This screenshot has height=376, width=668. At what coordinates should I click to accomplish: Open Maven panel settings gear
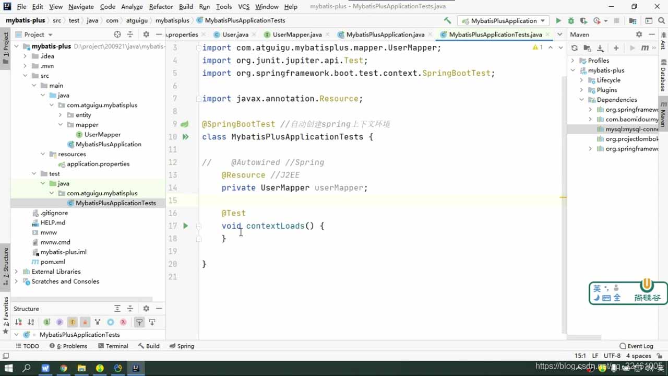tap(639, 34)
